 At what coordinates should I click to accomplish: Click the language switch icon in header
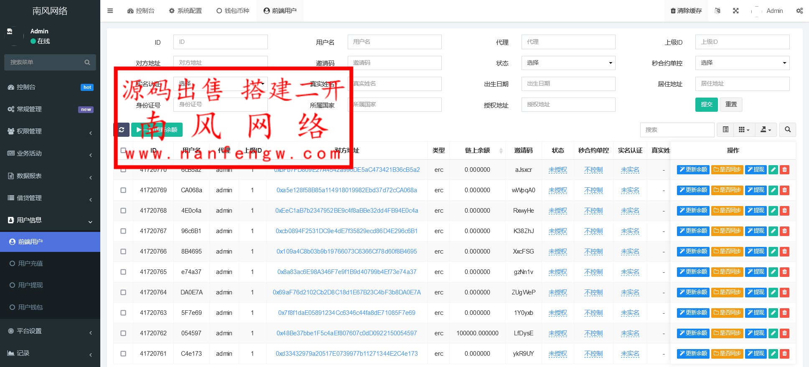pos(717,11)
